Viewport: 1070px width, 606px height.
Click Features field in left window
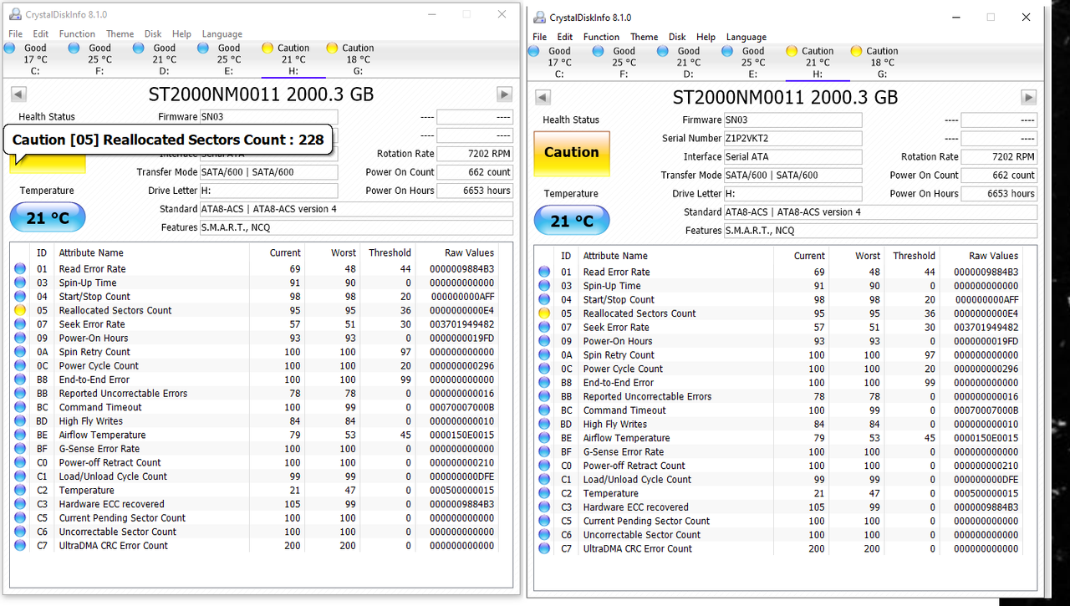click(356, 227)
